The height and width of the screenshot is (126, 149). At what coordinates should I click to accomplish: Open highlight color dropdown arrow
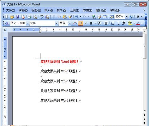(134, 23)
